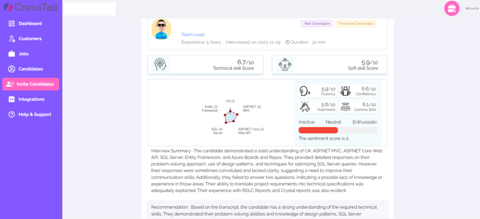
Task: Click the Technical skill brain-gear icon
Action: (x=161, y=64)
